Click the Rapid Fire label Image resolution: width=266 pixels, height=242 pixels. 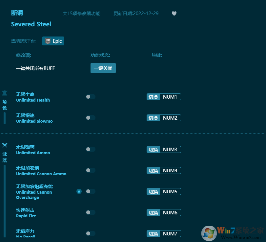pos(26,216)
